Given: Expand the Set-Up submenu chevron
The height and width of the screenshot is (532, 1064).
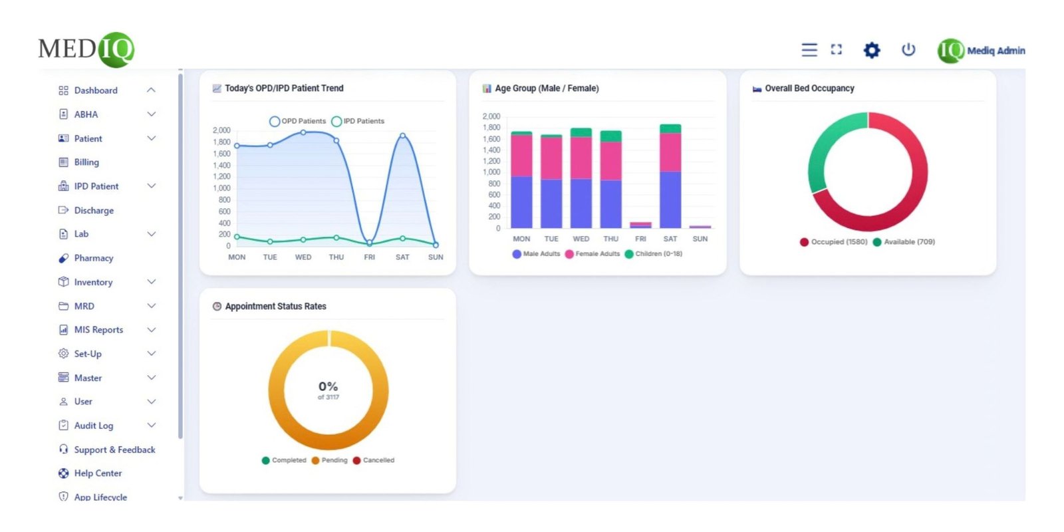Looking at the screenshot, I should pyautogui.click(x=151, y=354).
